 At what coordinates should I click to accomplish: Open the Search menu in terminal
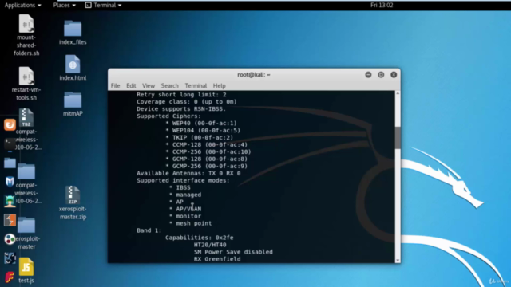169,85
